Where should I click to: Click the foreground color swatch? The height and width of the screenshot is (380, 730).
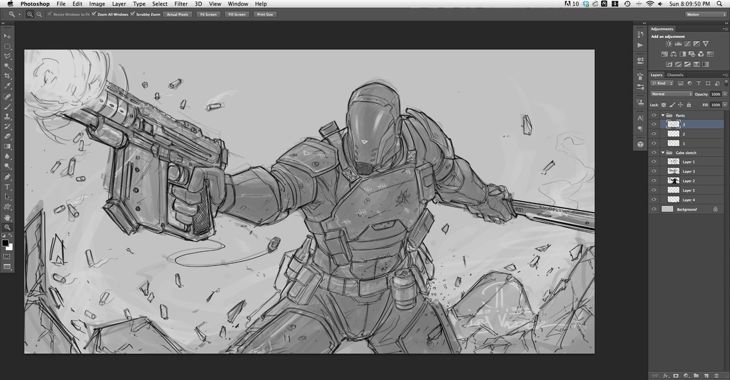tap(5, 243)
